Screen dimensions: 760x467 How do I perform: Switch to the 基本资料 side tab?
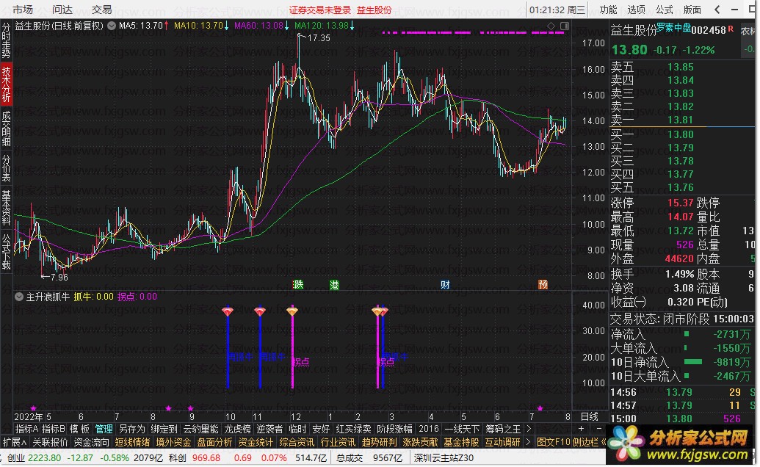tap(7, 208)
